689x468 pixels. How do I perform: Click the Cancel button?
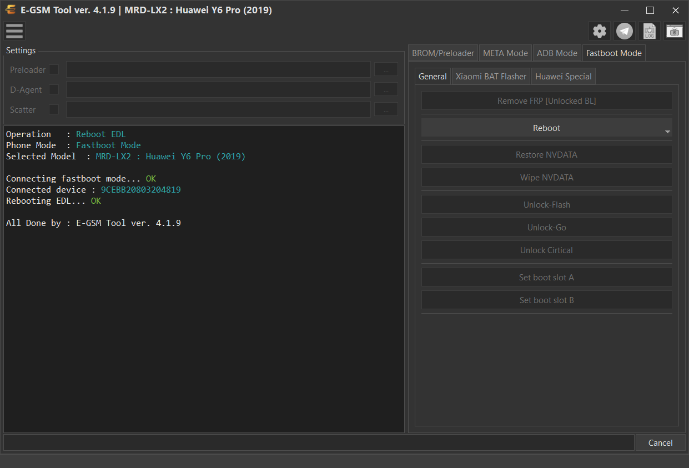pyautogui.click(x=660, y=442)
